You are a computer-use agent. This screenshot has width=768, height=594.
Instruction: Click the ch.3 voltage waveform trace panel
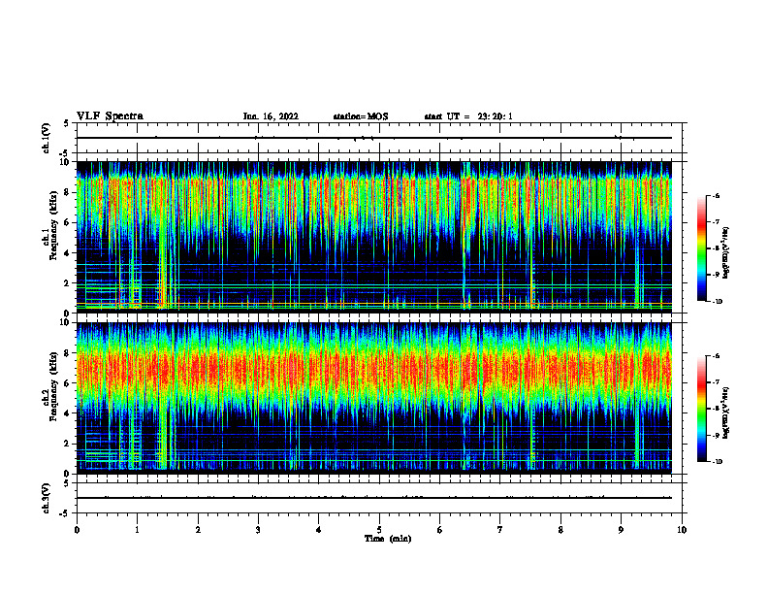pos(379,498)
